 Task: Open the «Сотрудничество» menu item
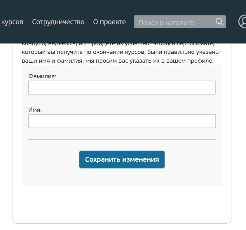pos(58,22)
